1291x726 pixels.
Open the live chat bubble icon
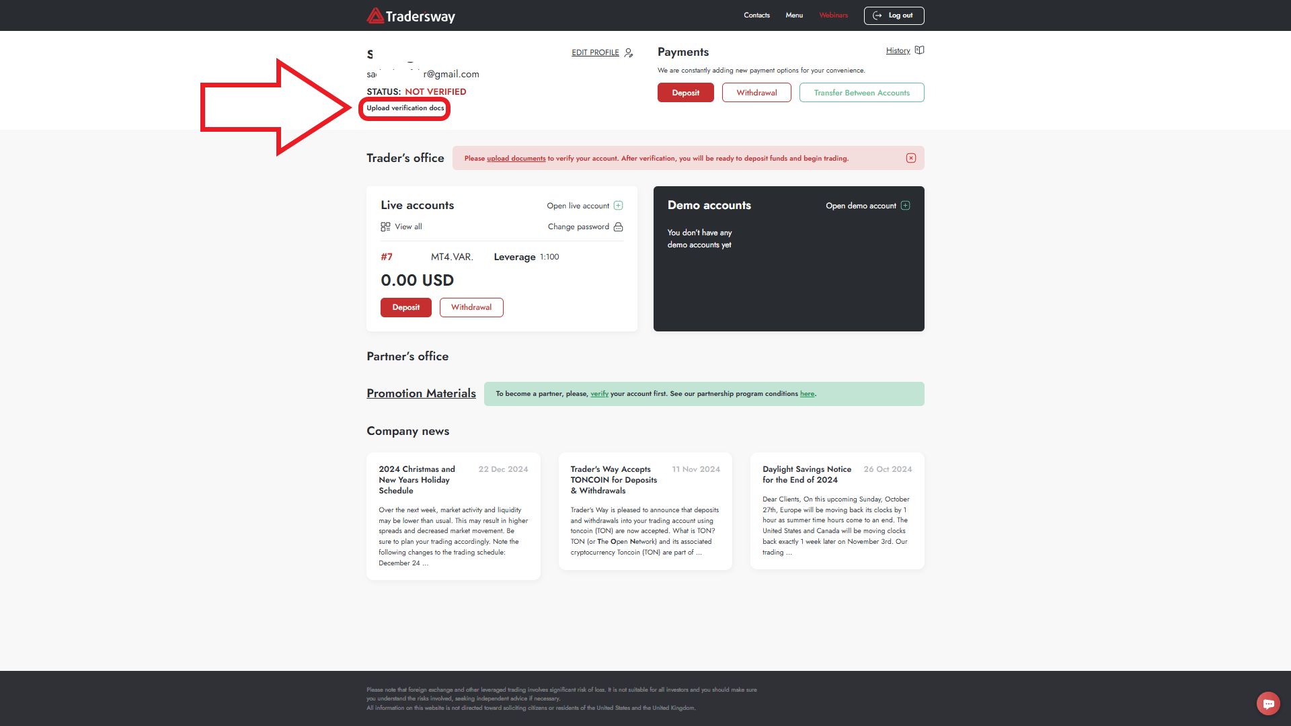click(x=1268, y=704)
